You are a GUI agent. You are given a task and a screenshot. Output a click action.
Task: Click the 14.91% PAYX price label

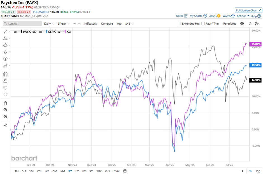[x=255, y=80]
